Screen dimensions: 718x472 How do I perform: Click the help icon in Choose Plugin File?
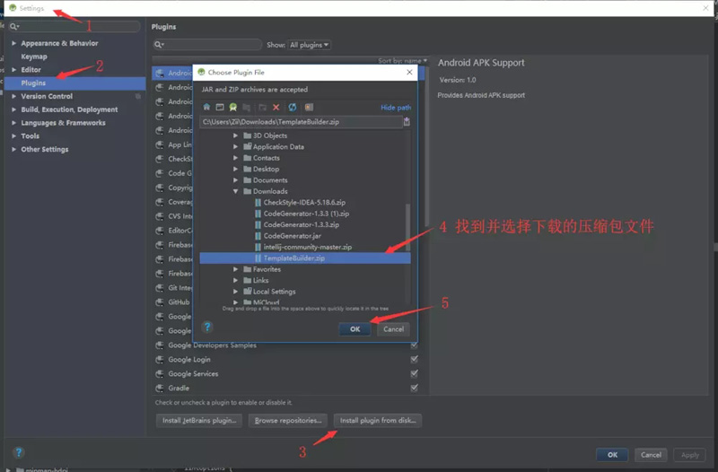[207, 327]
